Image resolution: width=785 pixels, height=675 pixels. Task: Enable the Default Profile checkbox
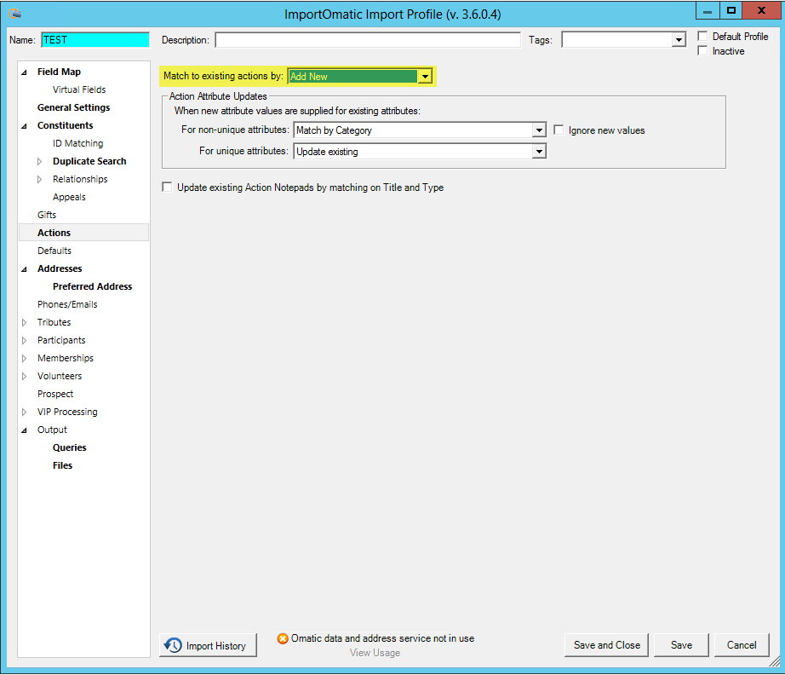[702, 36]
